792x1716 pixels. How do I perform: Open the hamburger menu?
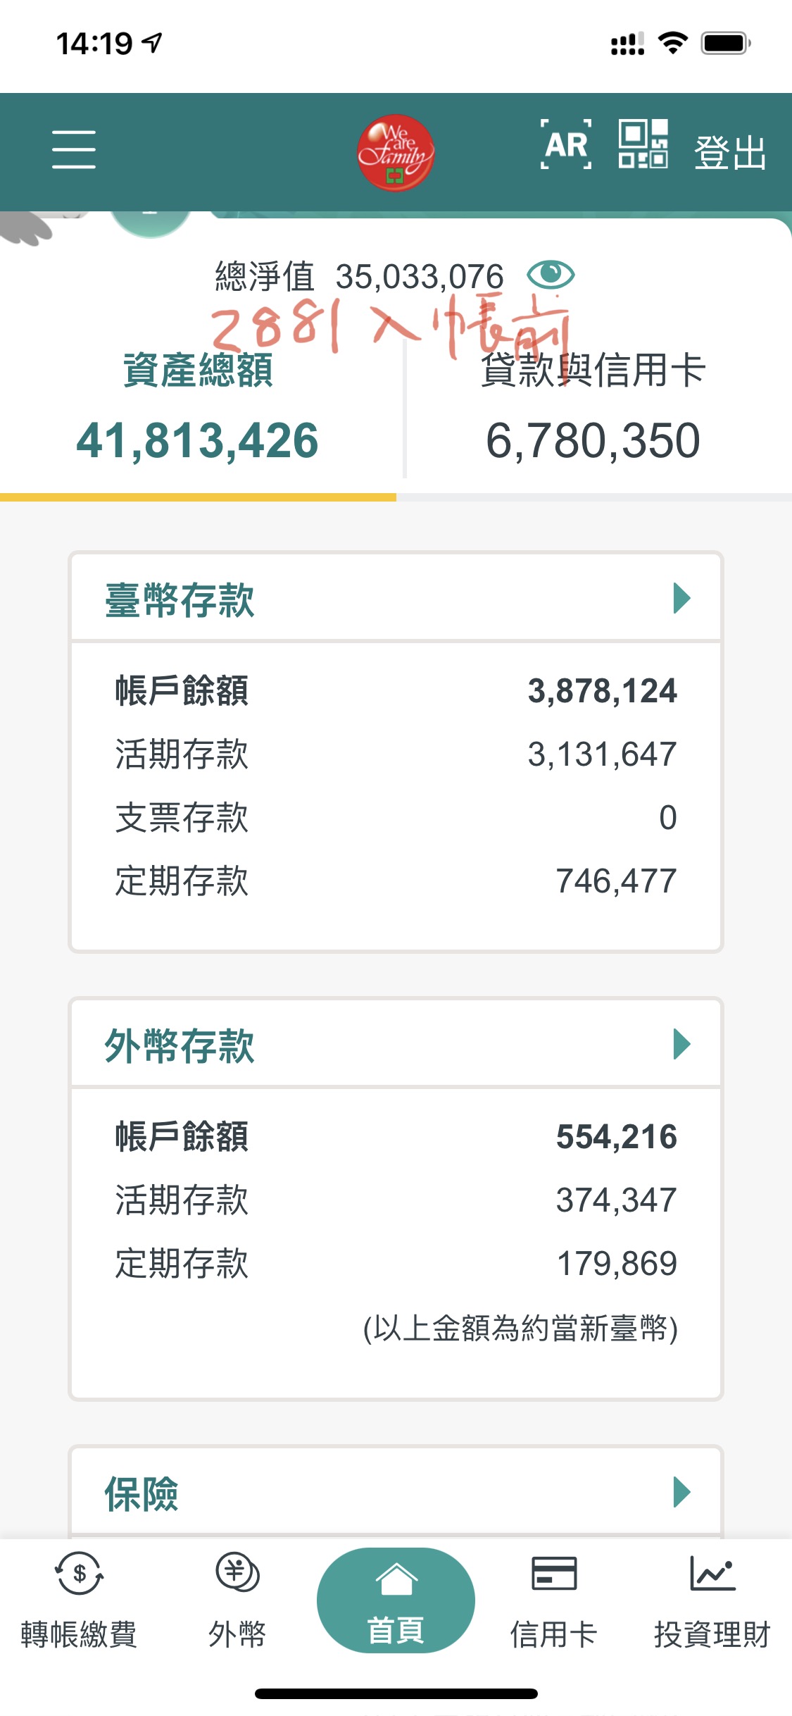click(73, 149)
